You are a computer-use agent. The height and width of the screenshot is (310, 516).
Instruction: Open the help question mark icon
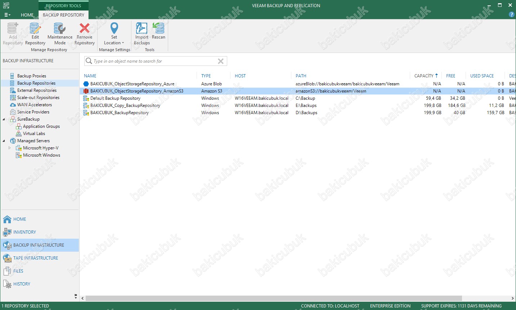pos(511,14)
